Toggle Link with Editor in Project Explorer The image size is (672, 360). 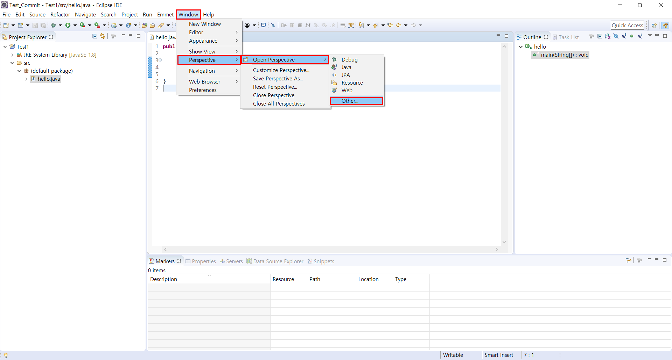click(103, 36)
